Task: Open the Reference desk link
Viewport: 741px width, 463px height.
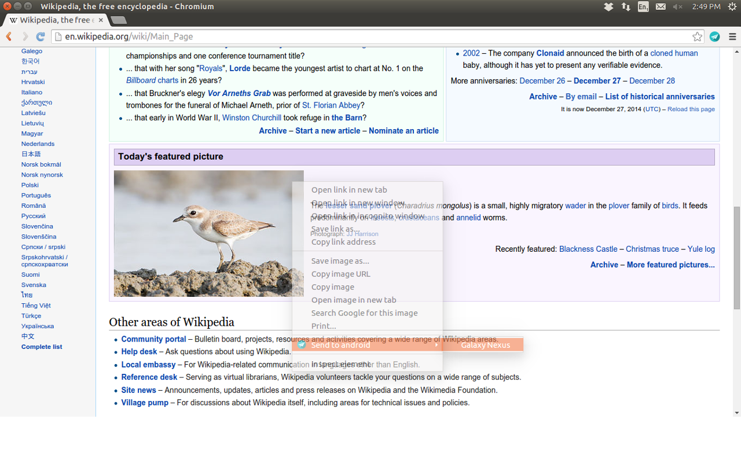Action: point(149,377)
